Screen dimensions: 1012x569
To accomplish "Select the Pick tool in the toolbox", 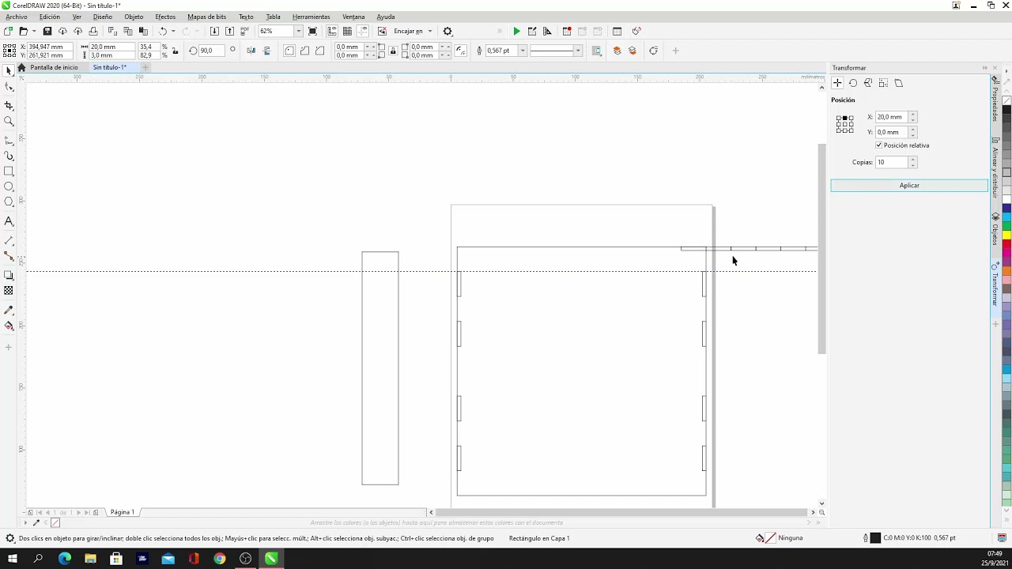I will (x=9, y=70).
